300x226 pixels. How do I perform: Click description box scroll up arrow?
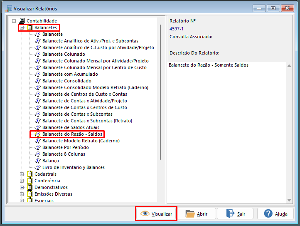click(289, 66)
